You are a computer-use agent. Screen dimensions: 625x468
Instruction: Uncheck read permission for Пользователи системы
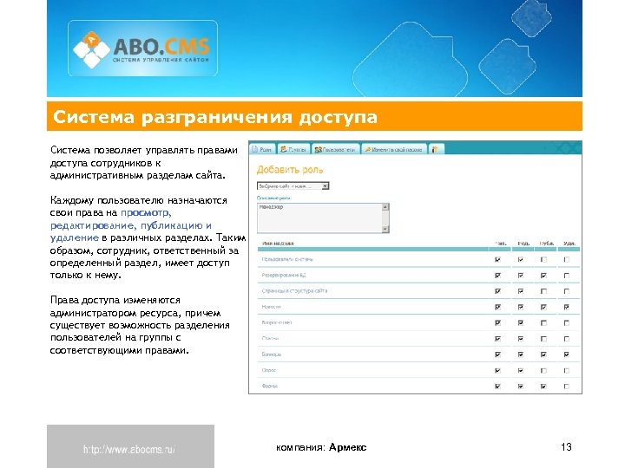[x=497, y=259]
